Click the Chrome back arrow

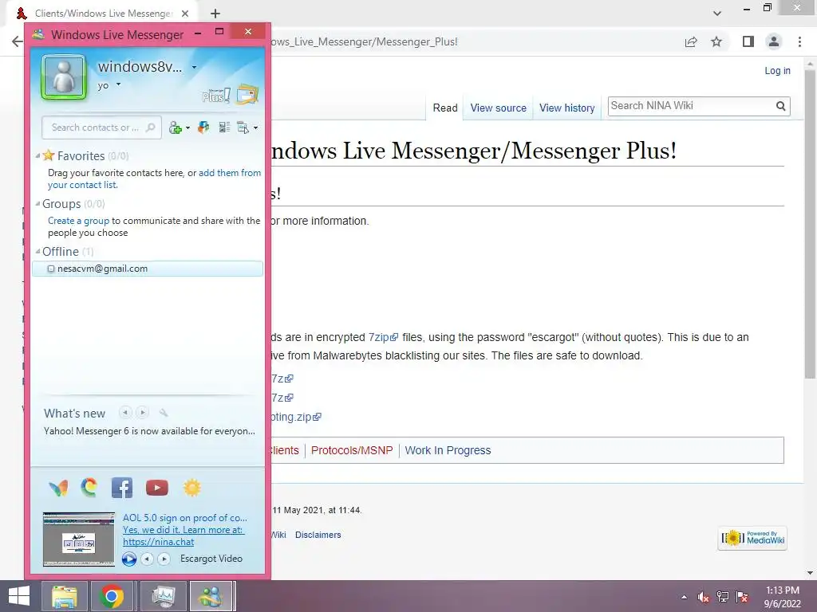pyautogui.click(x=18, y=41)
